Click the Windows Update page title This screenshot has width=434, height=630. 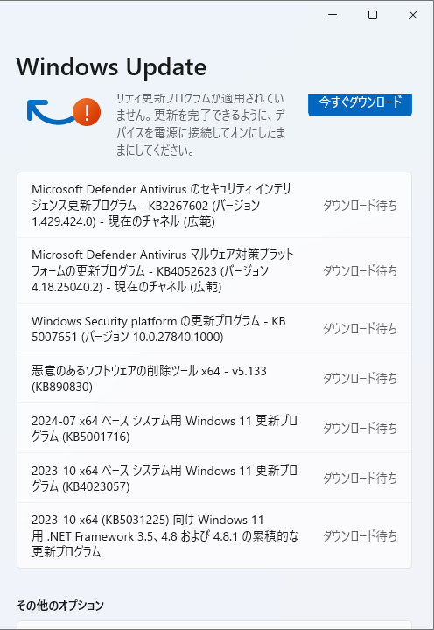pos(111,66)
